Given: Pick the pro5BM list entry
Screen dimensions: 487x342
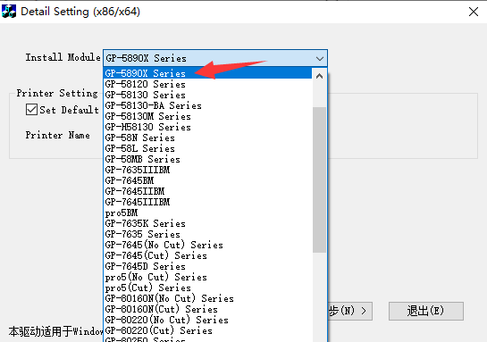Looking at the screenshot, I should tap(208, 213).
